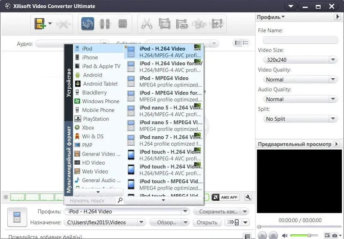This screenshot has height=239, width=344.
Task: Click the search magnifier icon
Action: 120,200
